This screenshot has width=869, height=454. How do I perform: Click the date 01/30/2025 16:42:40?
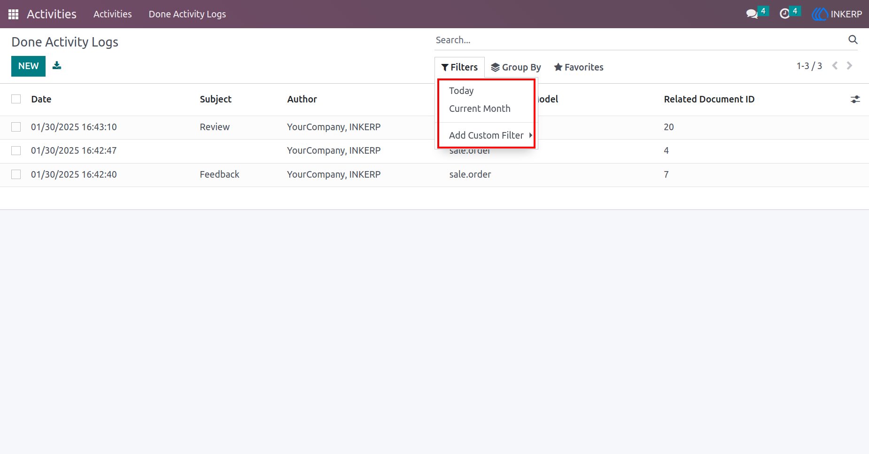tap(74, 174)
